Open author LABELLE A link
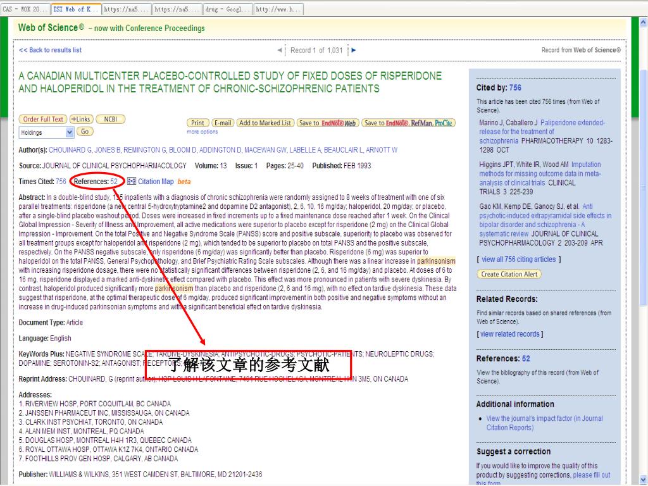The image size is (648, 486). [305, 149]
